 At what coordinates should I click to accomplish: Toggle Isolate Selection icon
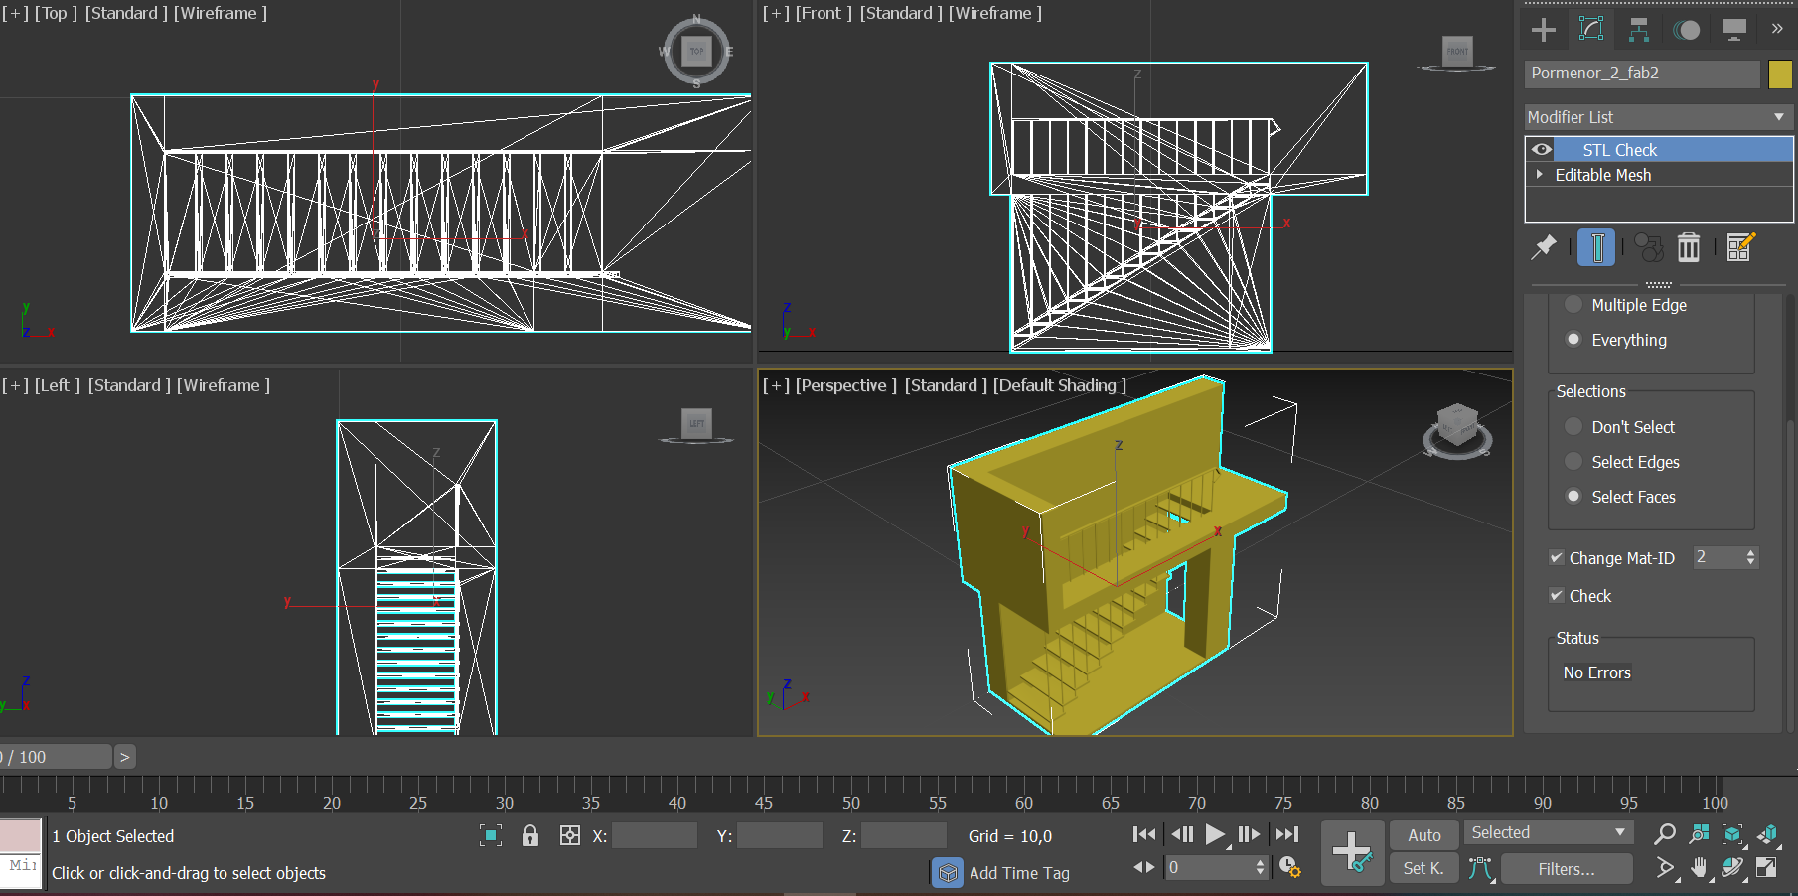click(491, 835)
